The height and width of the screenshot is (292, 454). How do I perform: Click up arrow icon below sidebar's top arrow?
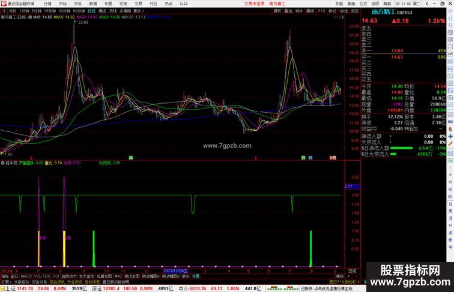click(450, 18)
